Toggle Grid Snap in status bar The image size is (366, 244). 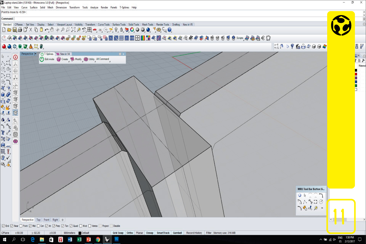point(118,233)
